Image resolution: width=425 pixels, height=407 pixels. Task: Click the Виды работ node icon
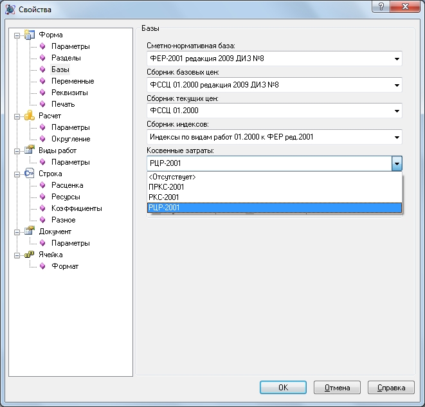[29, 150]
